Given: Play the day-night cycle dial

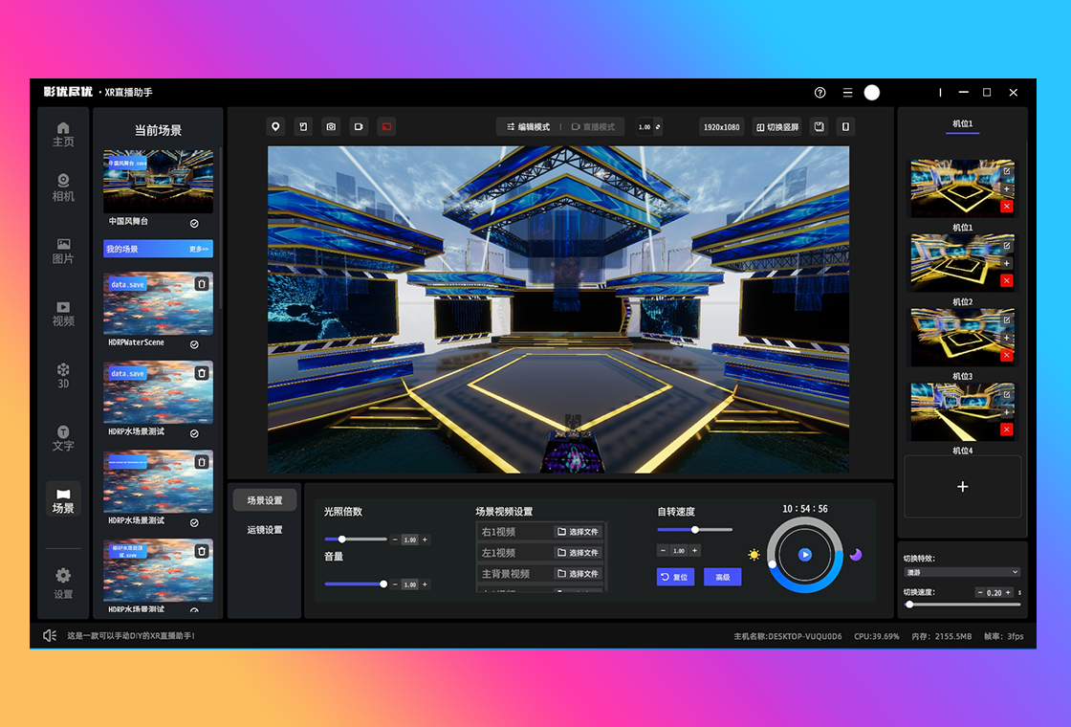Looking at the screenshot, I should click(805, 555).
